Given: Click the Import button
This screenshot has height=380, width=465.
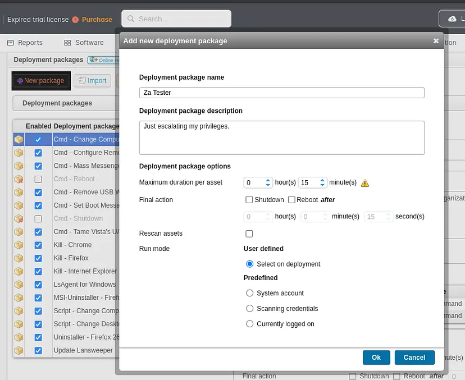Looking at the screenshot, I should coord(92,81).
